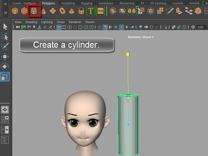
Task: Toggle the viewport grid display
Action: point(59,27)
